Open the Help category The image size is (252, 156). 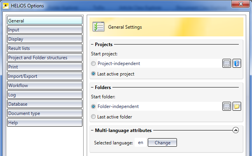(x=45, y=122)
